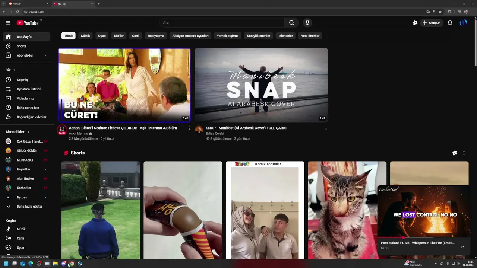This screenshot has height=268, width=477.
Task: Open SNAP - Manifest video title
Action: (246, 128)
